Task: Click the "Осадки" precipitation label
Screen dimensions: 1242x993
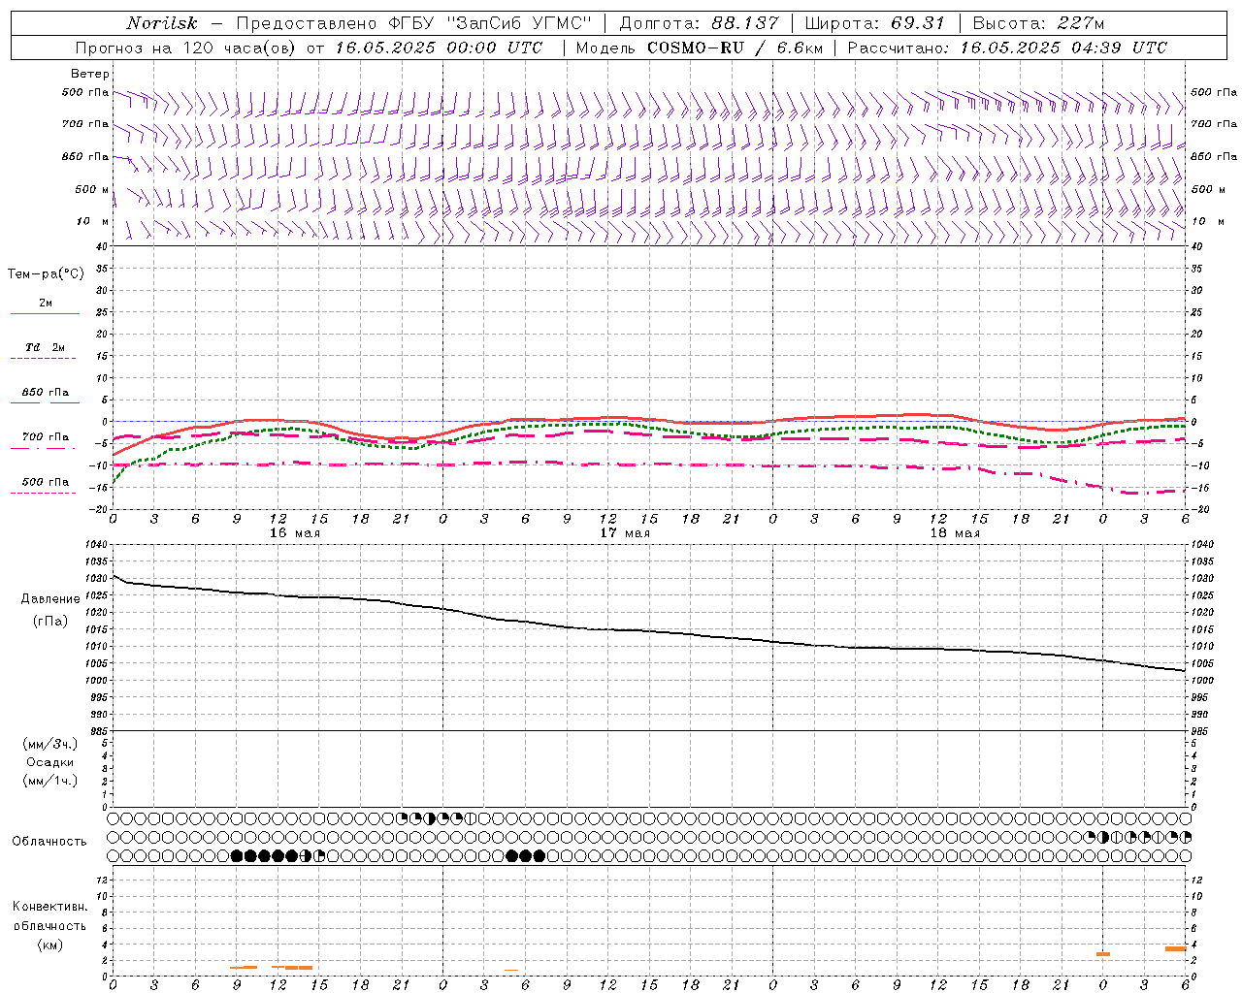Action: coord(50,762)
